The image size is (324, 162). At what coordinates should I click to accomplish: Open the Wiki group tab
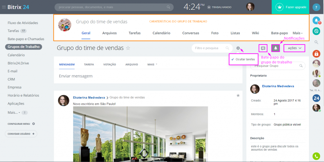click(255, 33)
